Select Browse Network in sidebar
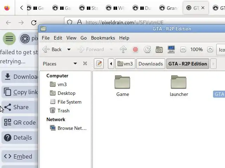Screen dimensions: 225x168 pyautogui.click(x=68, y=128)
